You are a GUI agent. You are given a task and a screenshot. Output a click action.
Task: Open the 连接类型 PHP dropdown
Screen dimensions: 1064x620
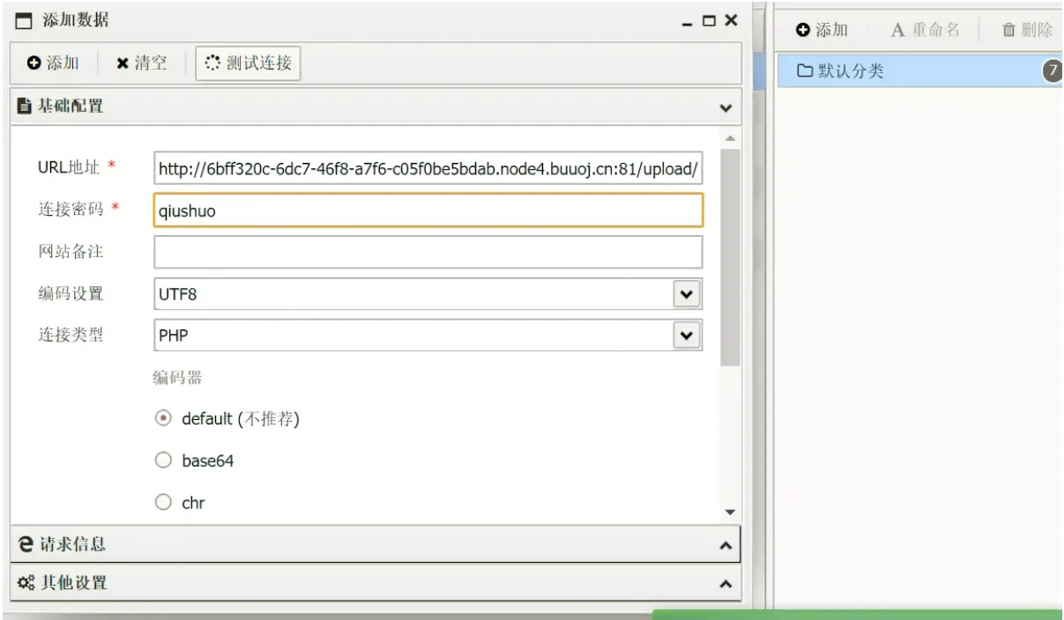pos(686,336)
